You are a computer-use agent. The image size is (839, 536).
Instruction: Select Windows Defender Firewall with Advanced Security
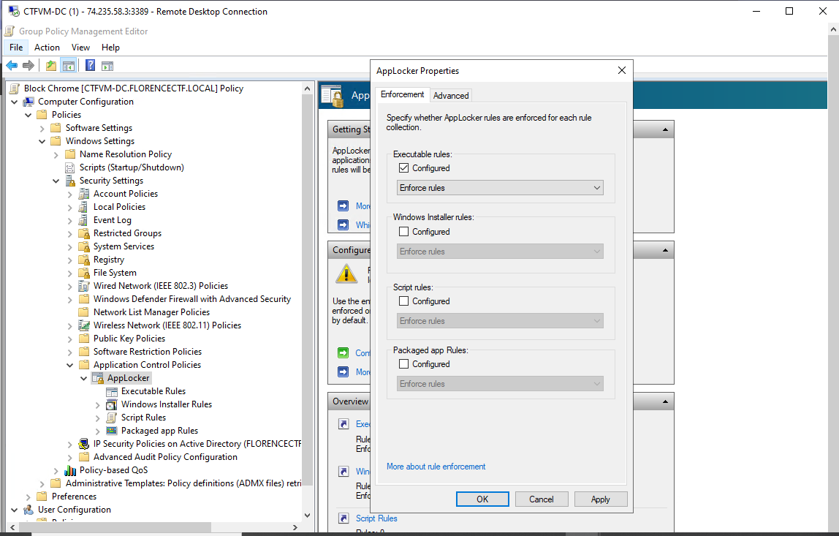tap(192, 299)
